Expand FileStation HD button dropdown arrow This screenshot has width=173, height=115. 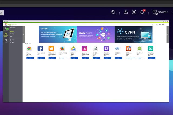coord(55,58)
